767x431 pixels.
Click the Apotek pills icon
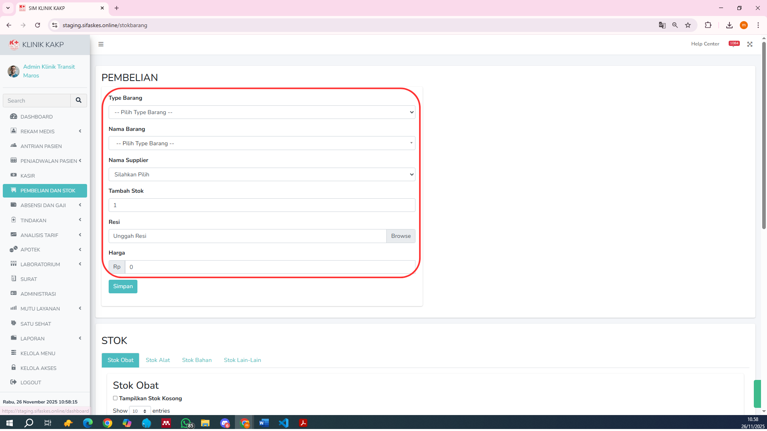[x=14, y=249]
